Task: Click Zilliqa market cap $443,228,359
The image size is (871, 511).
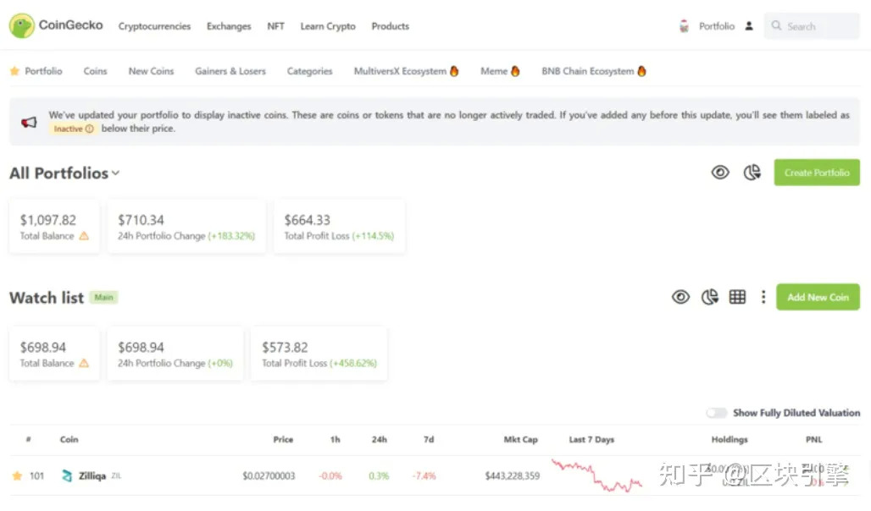Action: point(512,476)
